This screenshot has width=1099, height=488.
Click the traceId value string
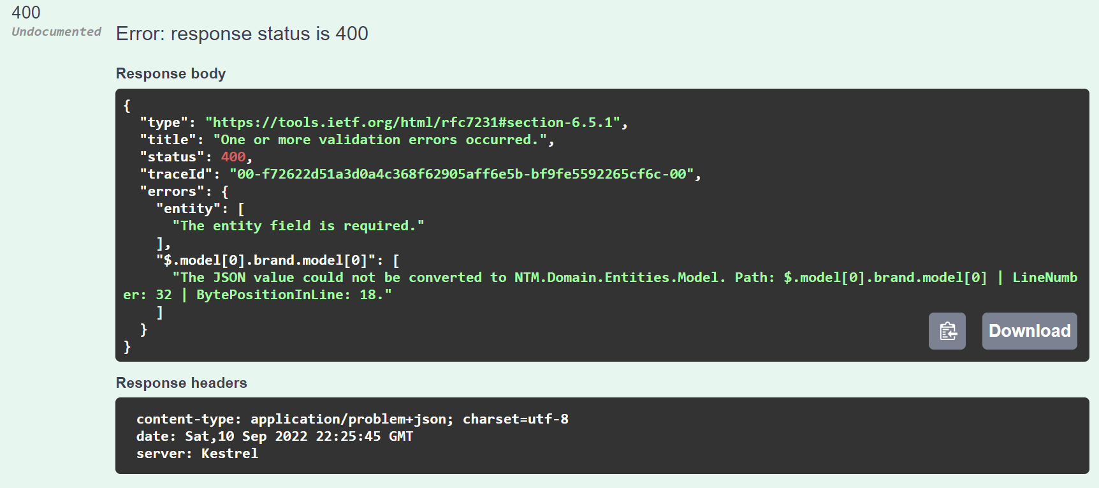(462, 174)
